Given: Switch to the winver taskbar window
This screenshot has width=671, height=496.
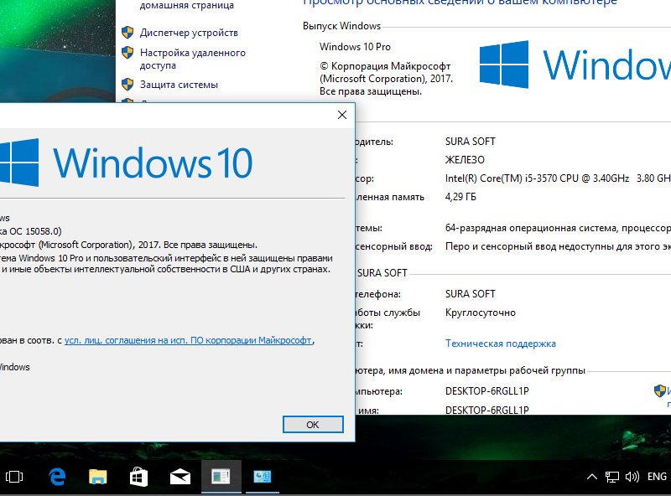Looking at the screenshot, I should 221,477.
